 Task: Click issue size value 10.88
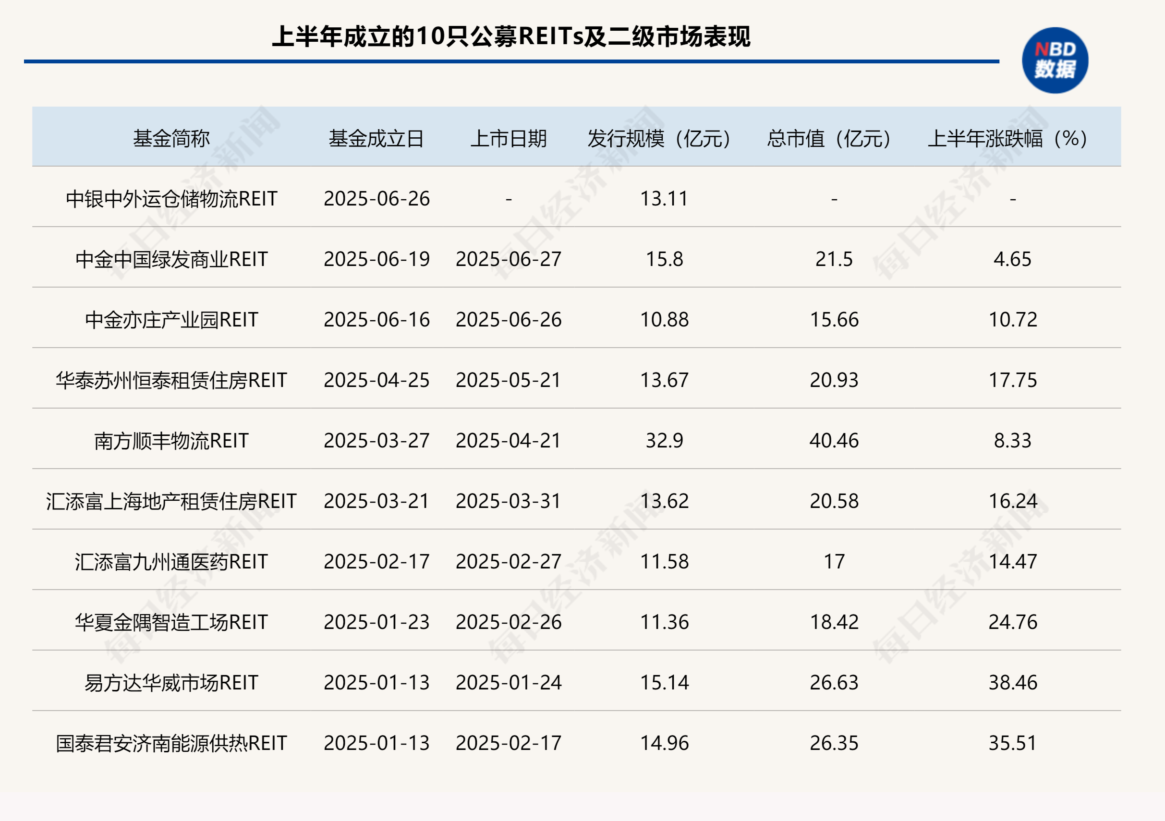(x=664, y=319)
